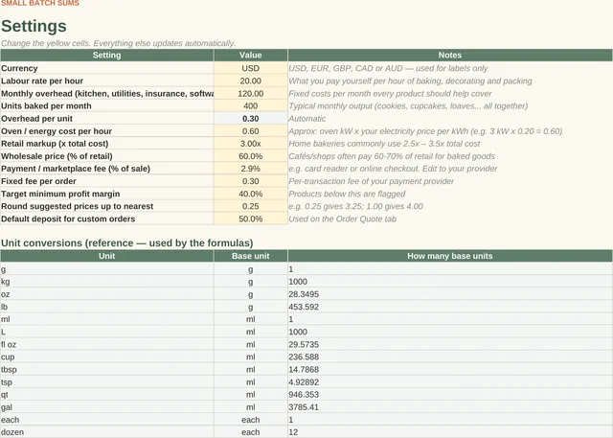The image size is (613, 438).
Task: Change Default deposit value 50.0%
Action: point(251,219)
